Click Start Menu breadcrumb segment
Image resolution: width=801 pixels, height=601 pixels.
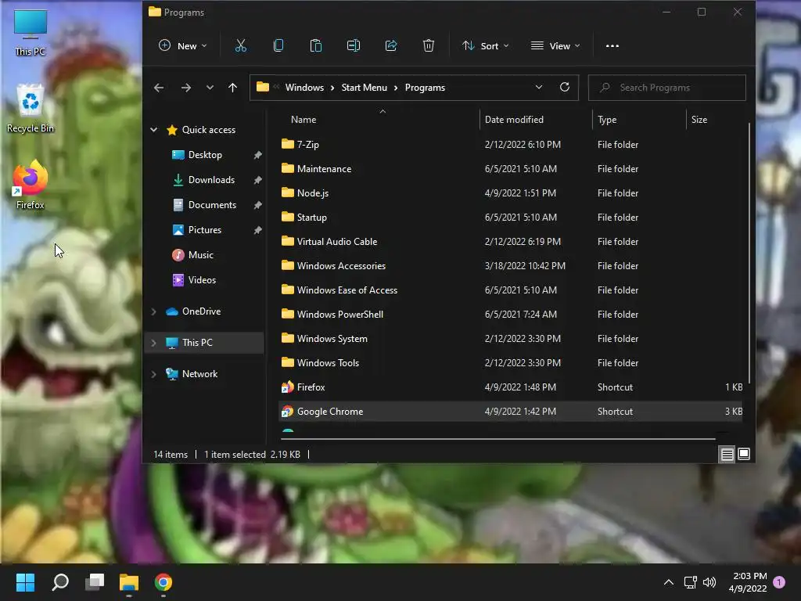[365, 88]
